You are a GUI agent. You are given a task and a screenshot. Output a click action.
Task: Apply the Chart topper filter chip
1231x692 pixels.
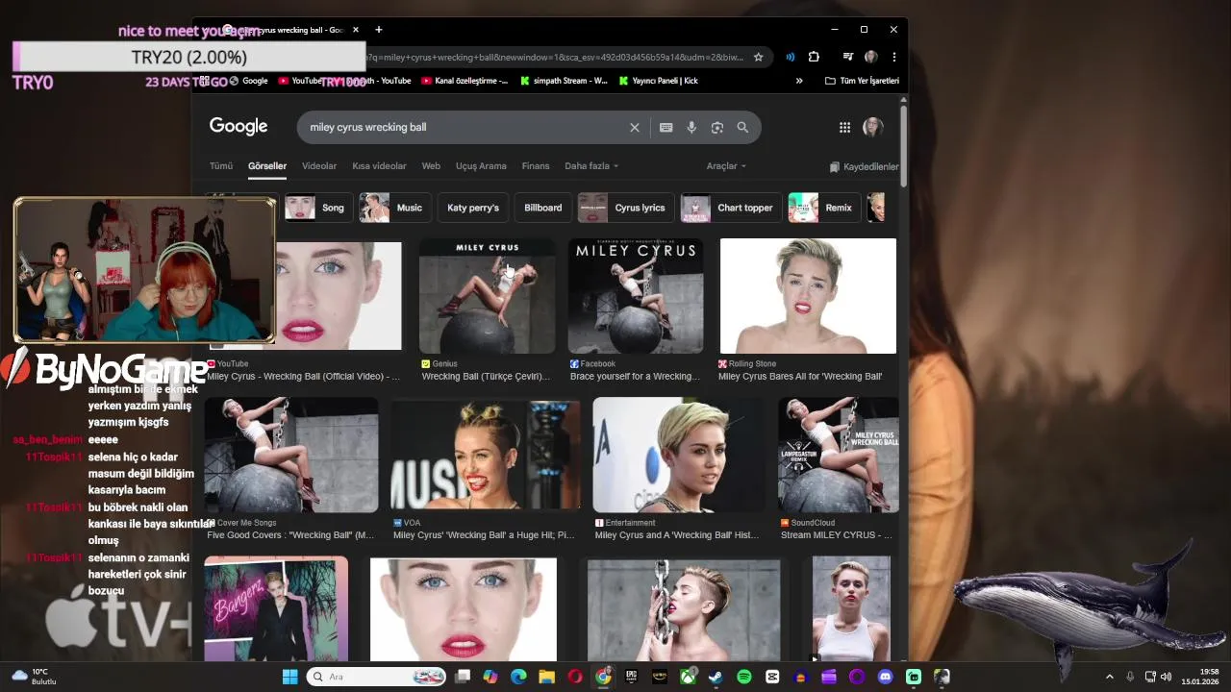click(x=730, y=208)
